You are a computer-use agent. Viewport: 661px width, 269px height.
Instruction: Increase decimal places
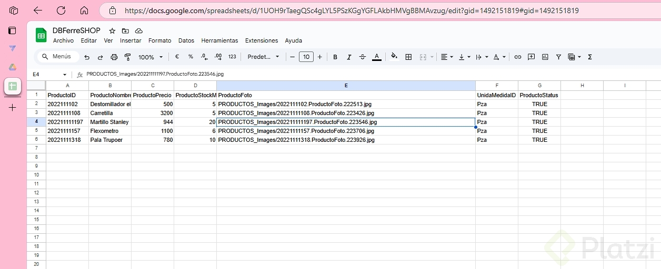(x=218, y=57)
